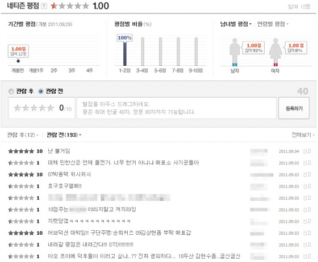Click the data point dot at 개봉전
Viewport: 318px width, 262px height.
point(18,61)
